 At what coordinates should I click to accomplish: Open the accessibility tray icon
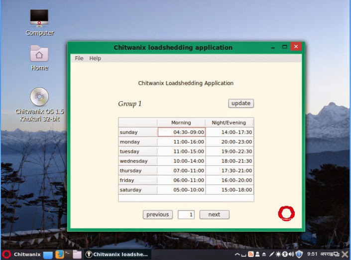click(285, 254)
